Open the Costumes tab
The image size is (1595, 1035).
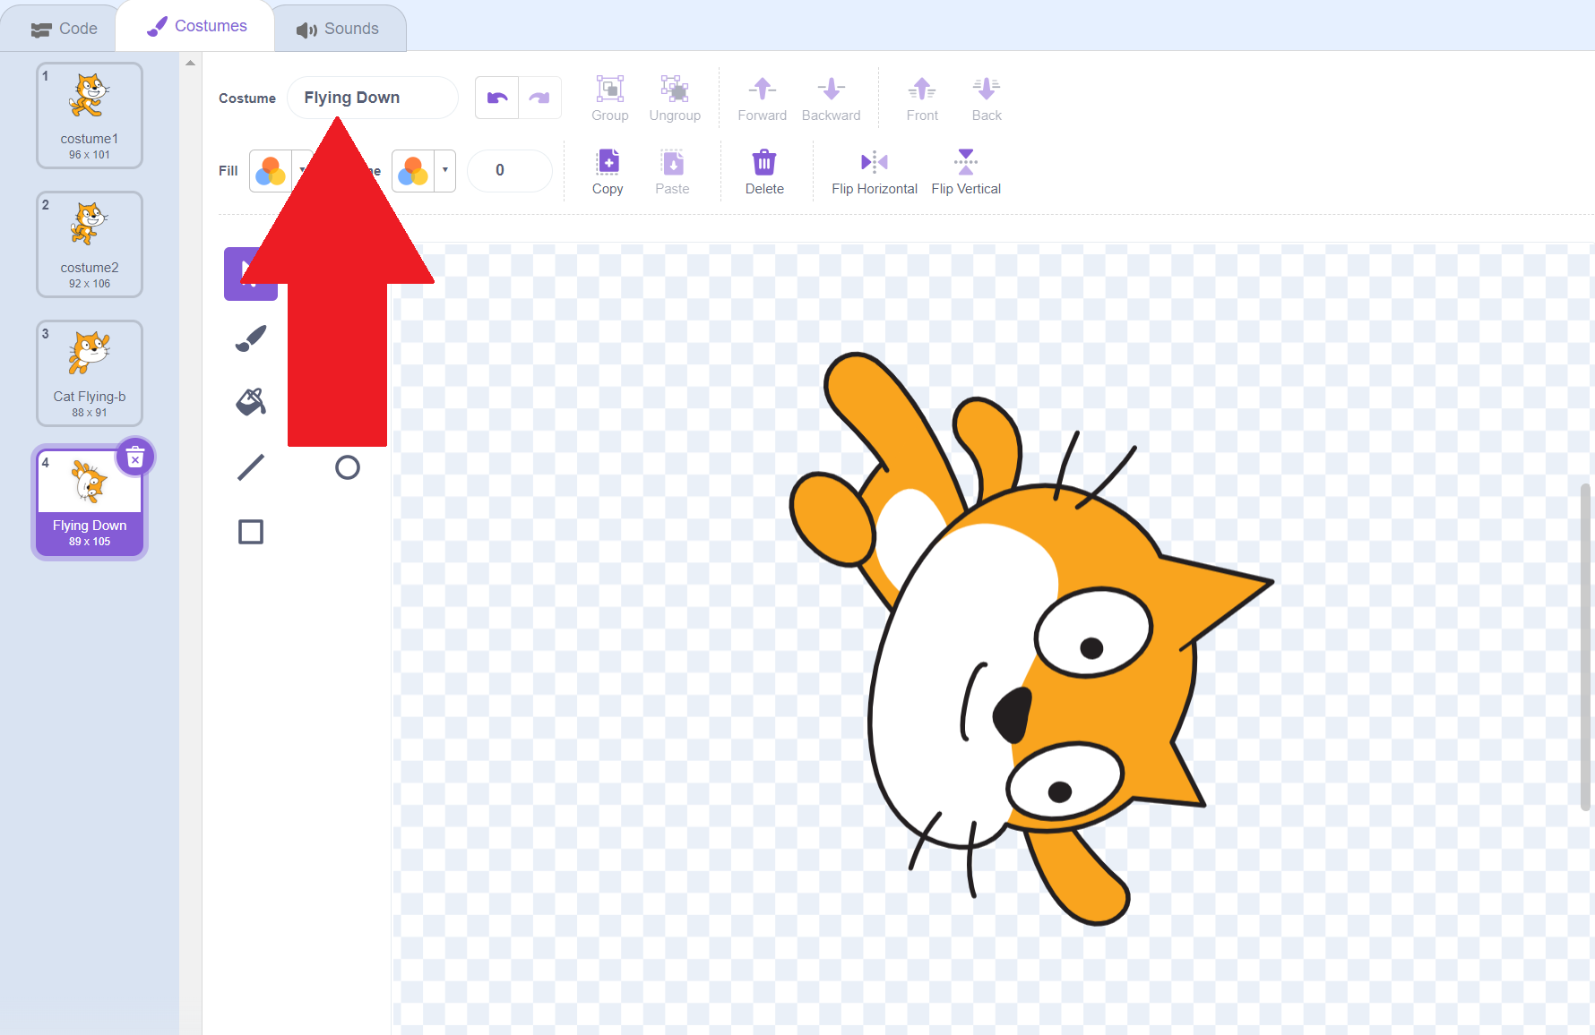pyautogui.click(x=195, y=26)
